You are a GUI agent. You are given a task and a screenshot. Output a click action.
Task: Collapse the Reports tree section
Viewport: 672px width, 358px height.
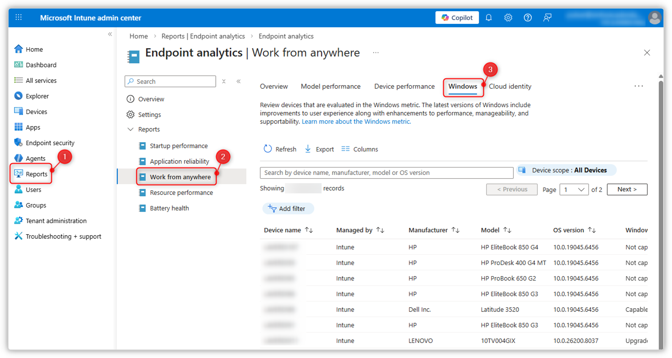(x=130, y=130)
